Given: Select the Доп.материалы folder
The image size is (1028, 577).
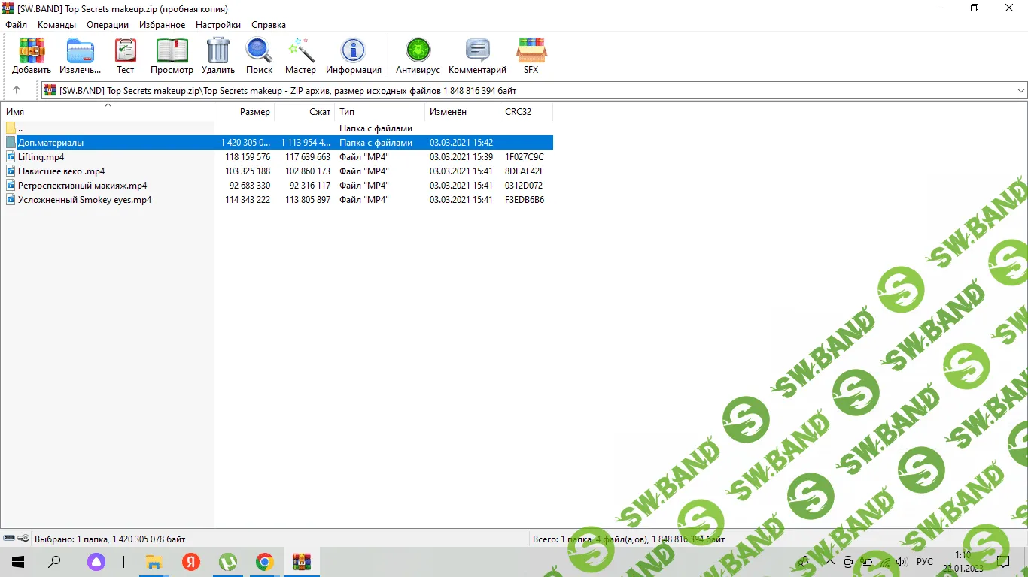Looking at the screenshot, I should point(50,143).
